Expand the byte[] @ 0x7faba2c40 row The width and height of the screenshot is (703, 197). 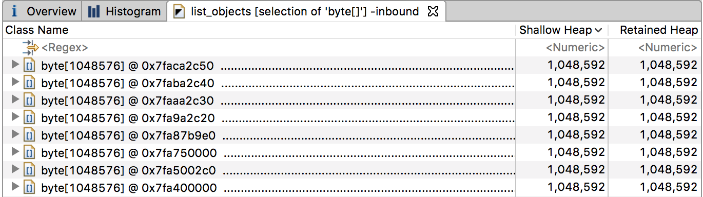coord(15,82)
